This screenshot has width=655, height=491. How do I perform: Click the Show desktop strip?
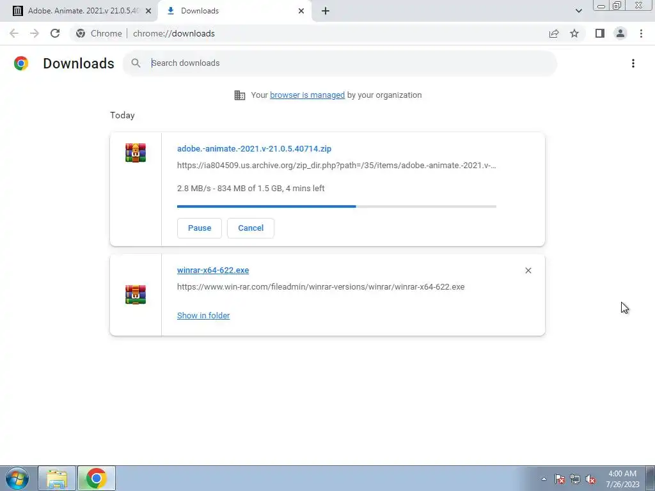pos(651,478)
